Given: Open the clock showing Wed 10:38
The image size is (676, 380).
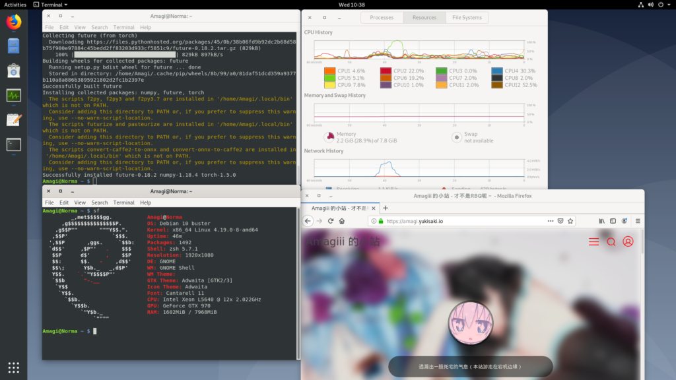Looking at the screenshot, I should pyautogui.click(x=351, y=5).
